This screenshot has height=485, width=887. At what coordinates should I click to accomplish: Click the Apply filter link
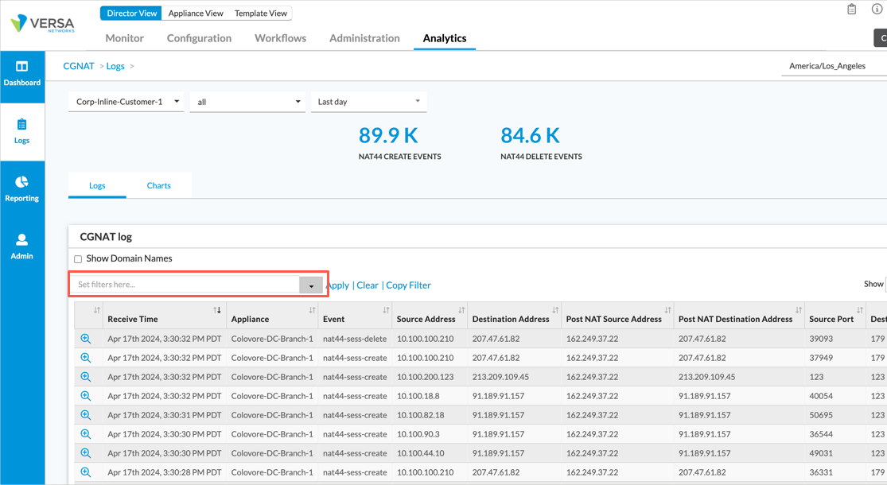click(x=338, y=285)
